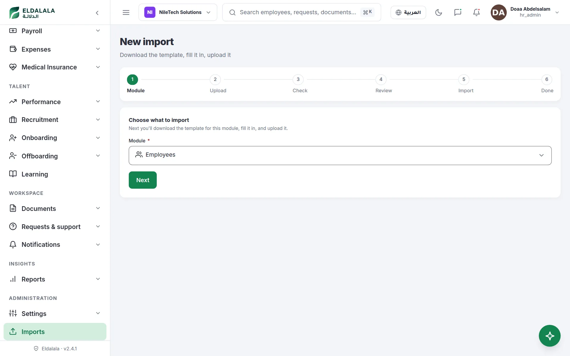Click the sidebar Notifications bell icon
Image resolution: width=570 pixels, height=356 pixels.
(x=13, y=244)
